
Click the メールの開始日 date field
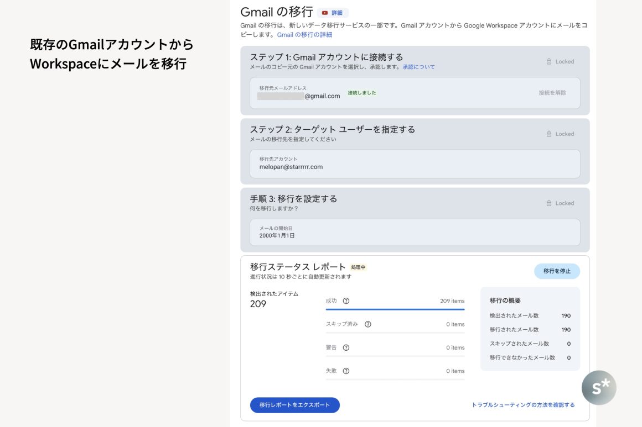pos(415,233)
